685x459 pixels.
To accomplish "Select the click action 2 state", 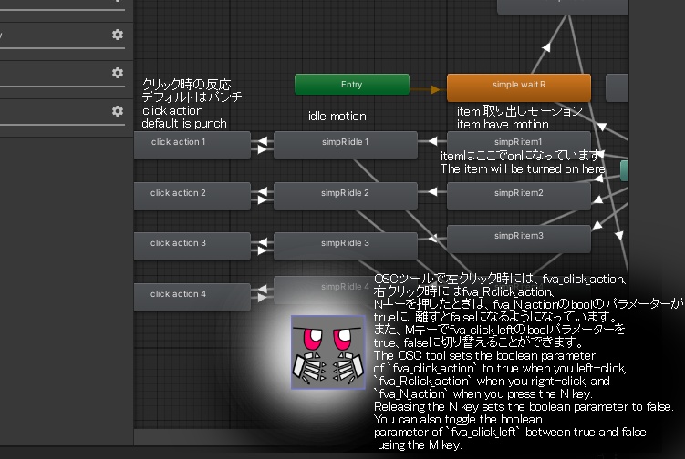I will [192, 196].
